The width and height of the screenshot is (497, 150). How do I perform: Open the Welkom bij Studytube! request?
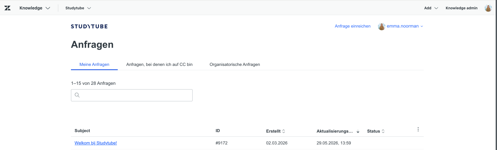point(96,143)
